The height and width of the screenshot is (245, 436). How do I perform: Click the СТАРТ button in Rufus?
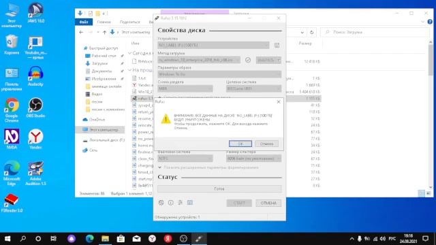pyautogui.click(x=239, y=203)
